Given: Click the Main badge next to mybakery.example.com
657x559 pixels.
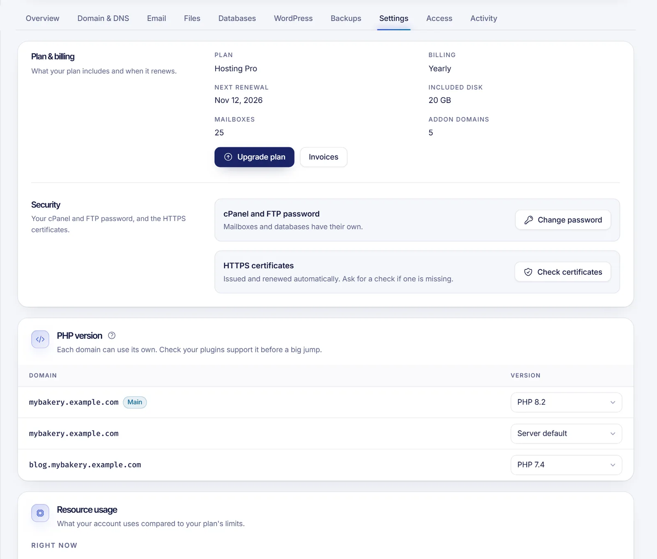Looking at the screenshot, I should click(x=135, y=402).
